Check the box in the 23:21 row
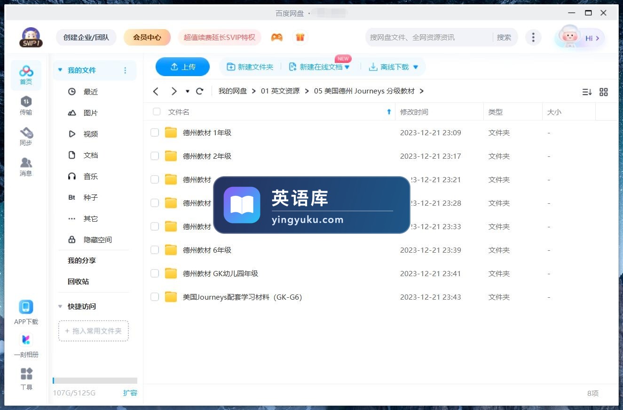Image resolution: width=623 pixels, height=410 pixels. (x=155, y=179)
